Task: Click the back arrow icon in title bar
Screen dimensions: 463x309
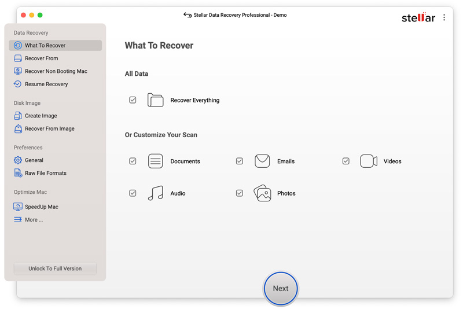Action: pos(188,15)
